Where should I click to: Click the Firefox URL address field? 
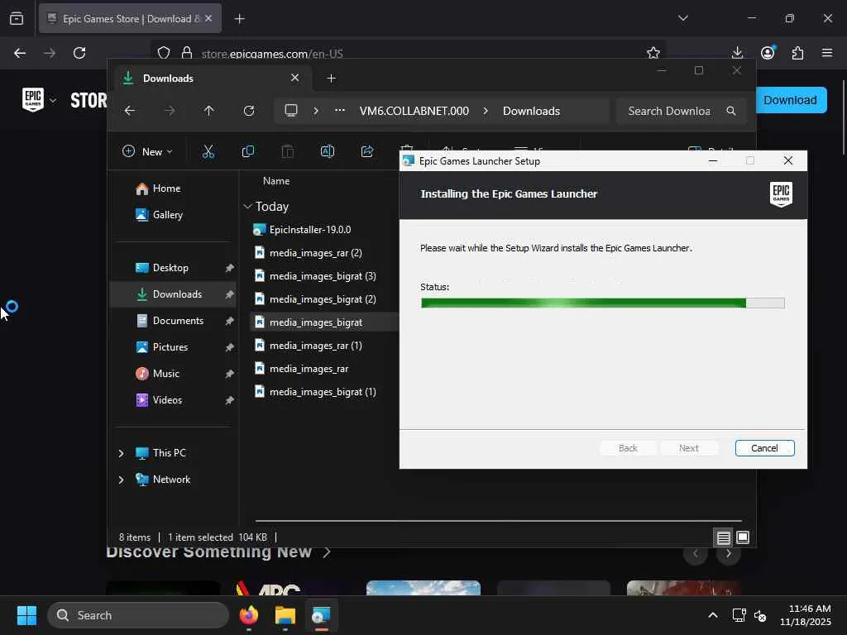coord(408,53)
